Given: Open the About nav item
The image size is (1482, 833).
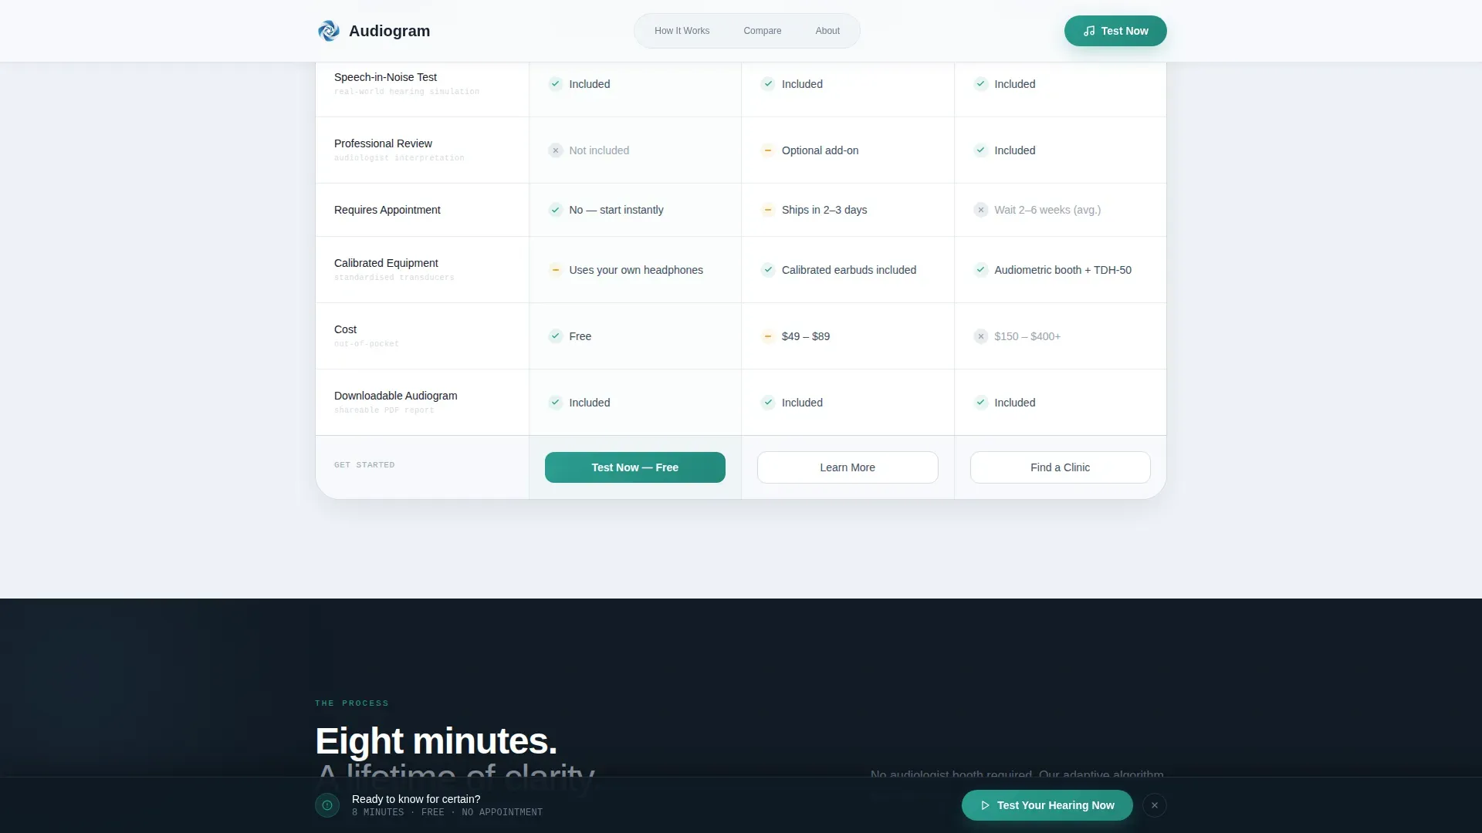Looking at the screenshot, I should click(x=827, y=31).
